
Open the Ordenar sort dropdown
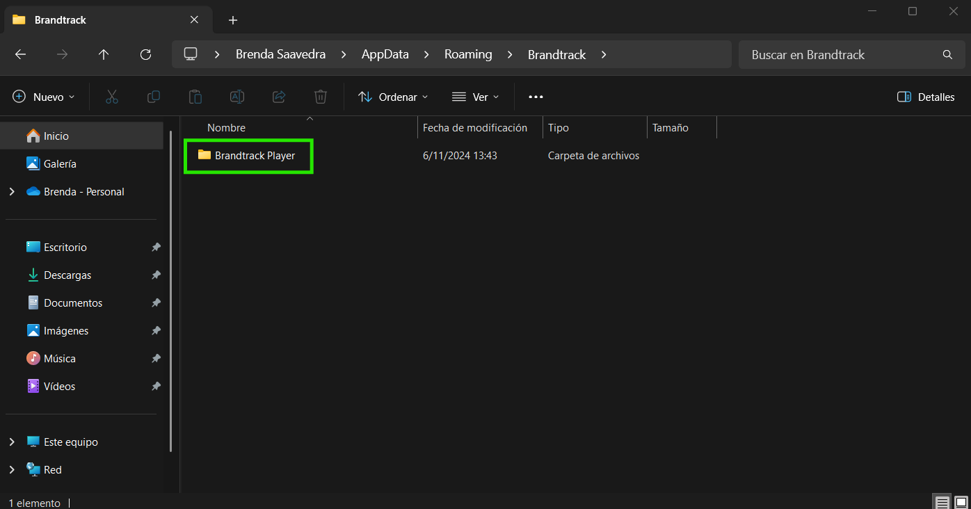(x=393, y=97)
